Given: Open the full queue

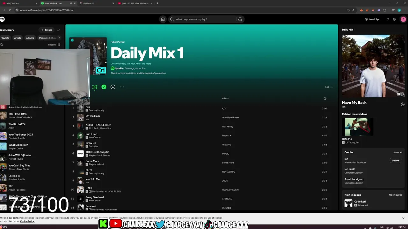Looking at the screenshot, I should tap(396, 195).
